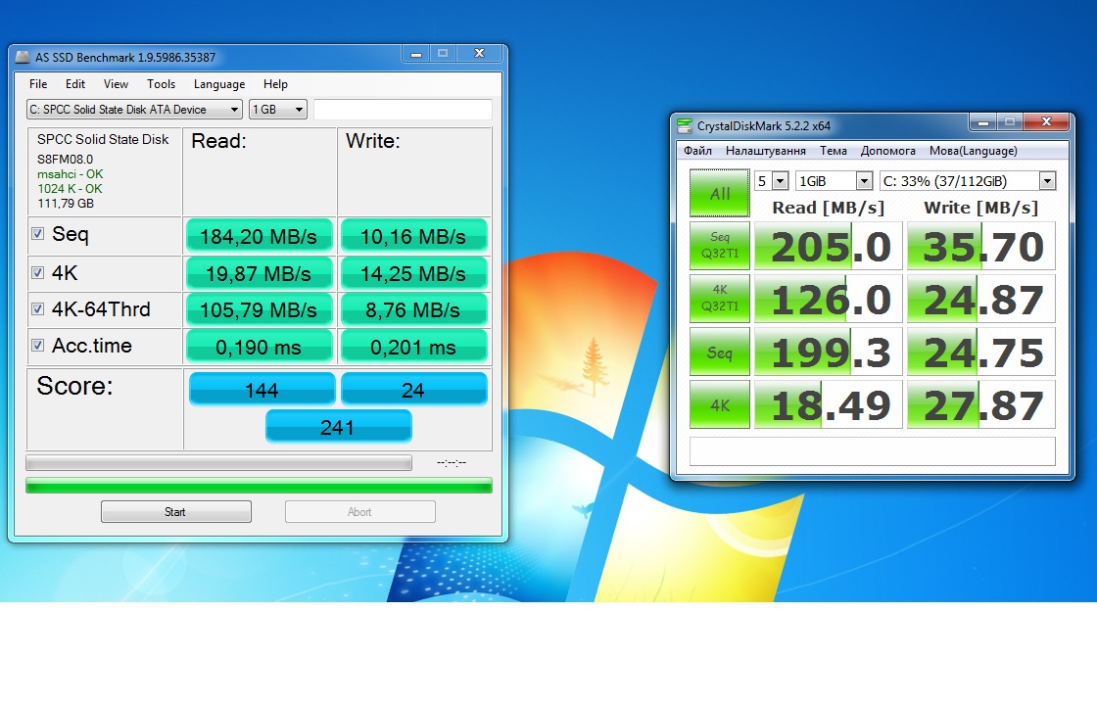Open the test count dropdown showing 5

772,181
